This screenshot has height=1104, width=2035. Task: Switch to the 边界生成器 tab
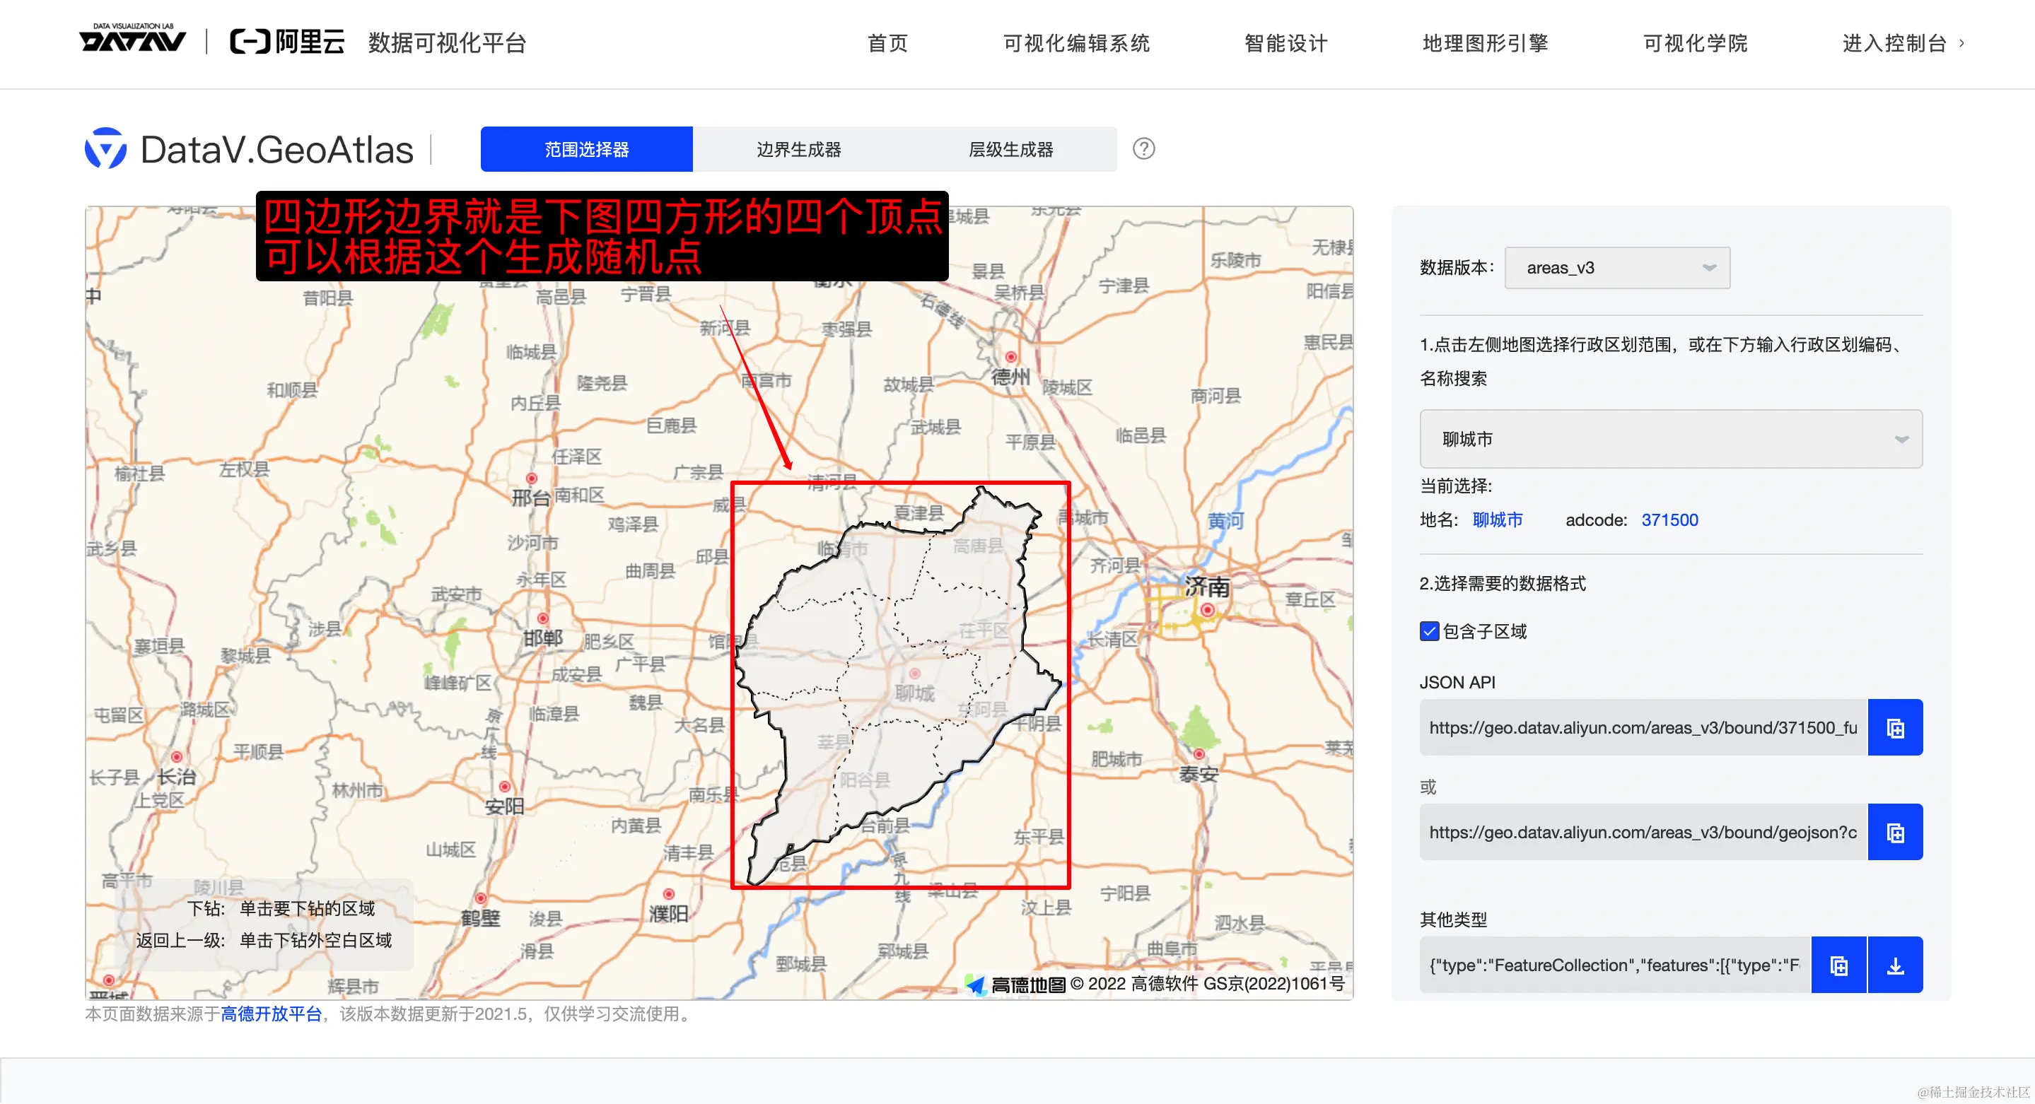[x=799, y=149]
